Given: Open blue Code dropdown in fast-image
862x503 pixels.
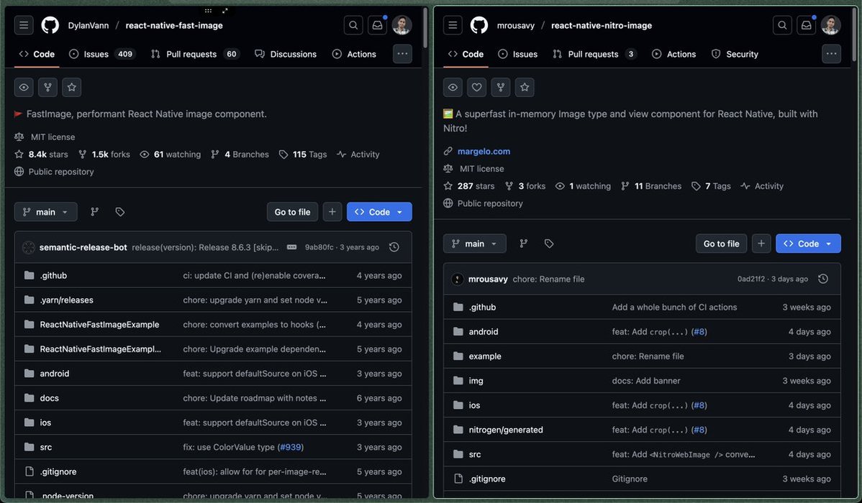Looking at the screenshot, I should [379, 212].
